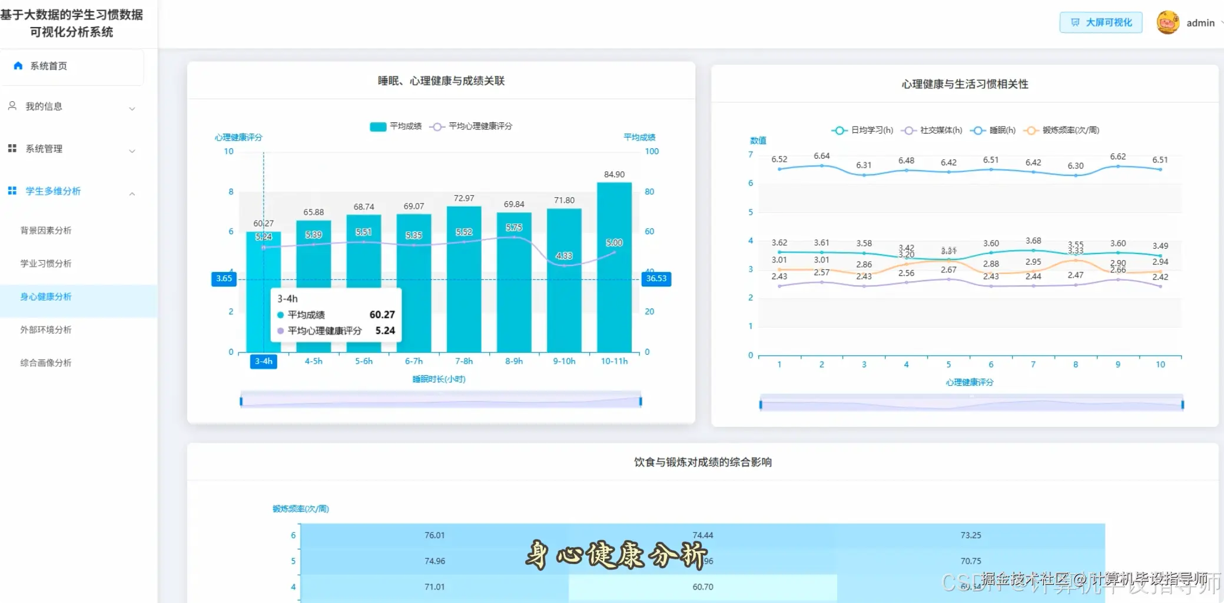
Task: Click the 睡眠、心理健康与成绩关联 chart title
Action: (x=442, y=81)
